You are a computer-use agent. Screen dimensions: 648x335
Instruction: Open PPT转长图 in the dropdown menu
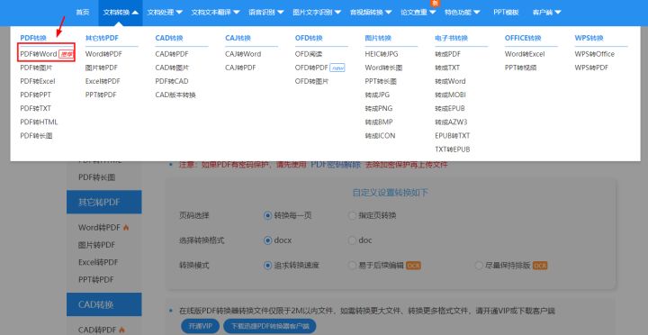381,81
